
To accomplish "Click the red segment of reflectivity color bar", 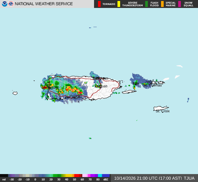I will click(x=78, y=175).
